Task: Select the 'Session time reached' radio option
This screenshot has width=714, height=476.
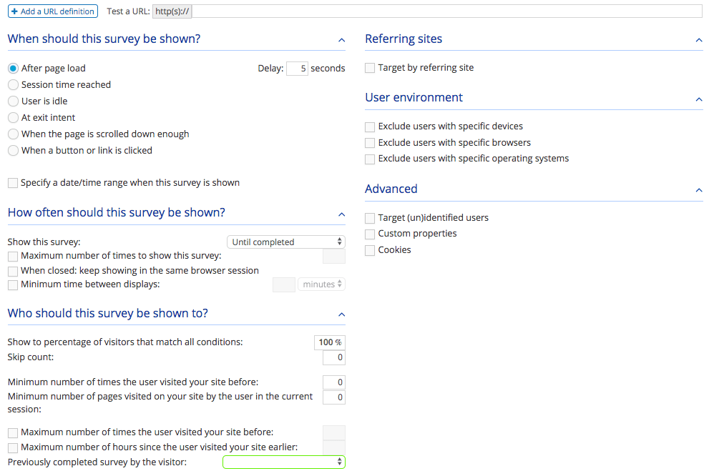Action: point(13,85)
